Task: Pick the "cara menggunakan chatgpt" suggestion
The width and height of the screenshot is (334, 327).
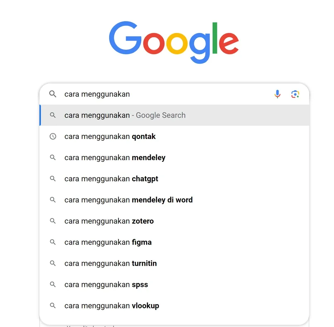Action: [x=111, y=179]
